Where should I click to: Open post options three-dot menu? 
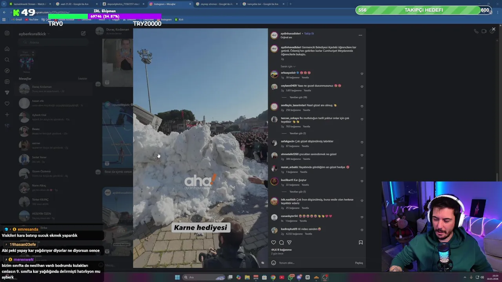click(360, 35)
